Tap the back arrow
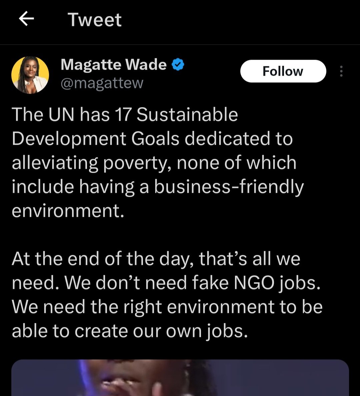360x396 pixels. pyautogui.click(x=27, y=19)
